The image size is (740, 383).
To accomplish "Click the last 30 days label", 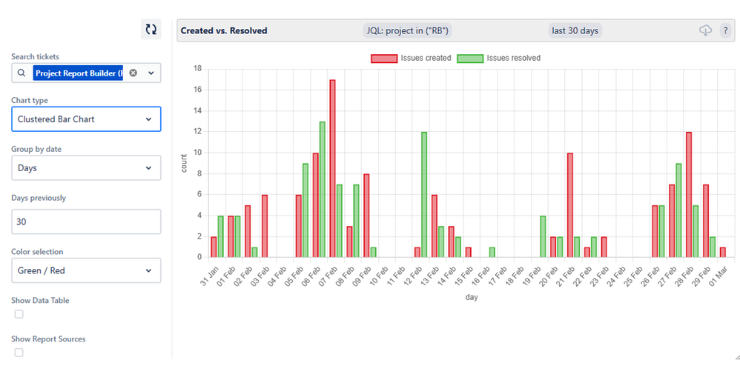I will pyautogui.click(x=575, y=30).
